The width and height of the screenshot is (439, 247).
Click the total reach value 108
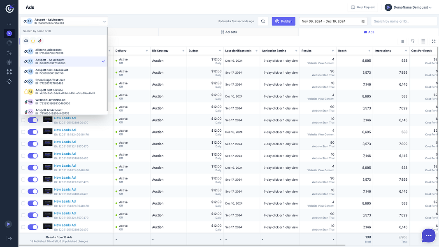368,237
